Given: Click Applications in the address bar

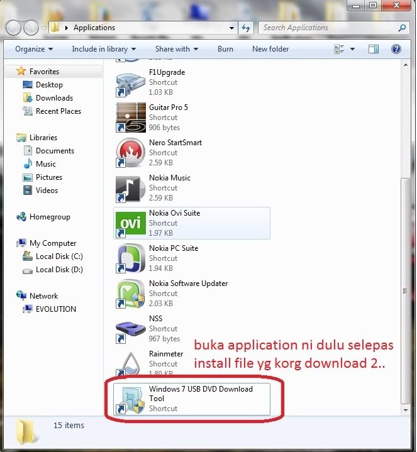Looking at the screenshot, I should click(x=94, y=28).
